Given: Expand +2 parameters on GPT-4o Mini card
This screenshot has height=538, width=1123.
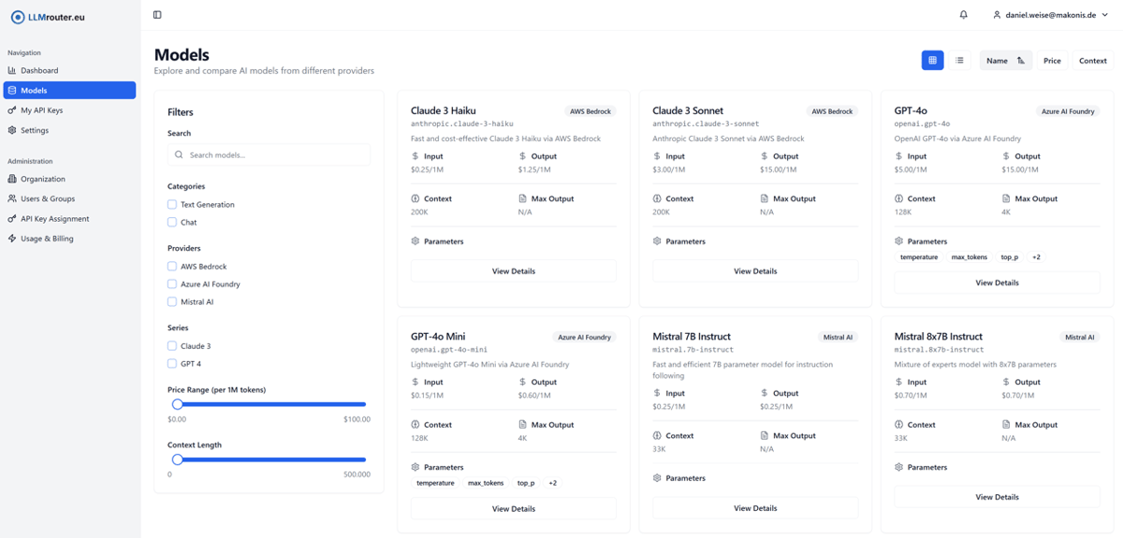Looking at the screenshot, I should [x=553, y=484].
